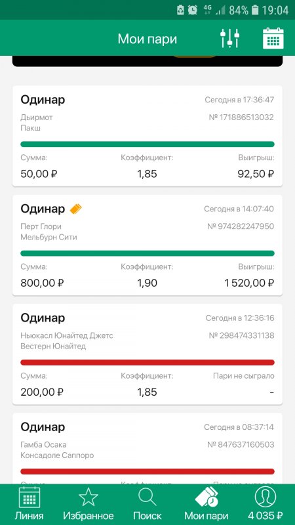Open the filter sliders icon
The width and height of the screenshot is (295, 525).
[230, 38]
